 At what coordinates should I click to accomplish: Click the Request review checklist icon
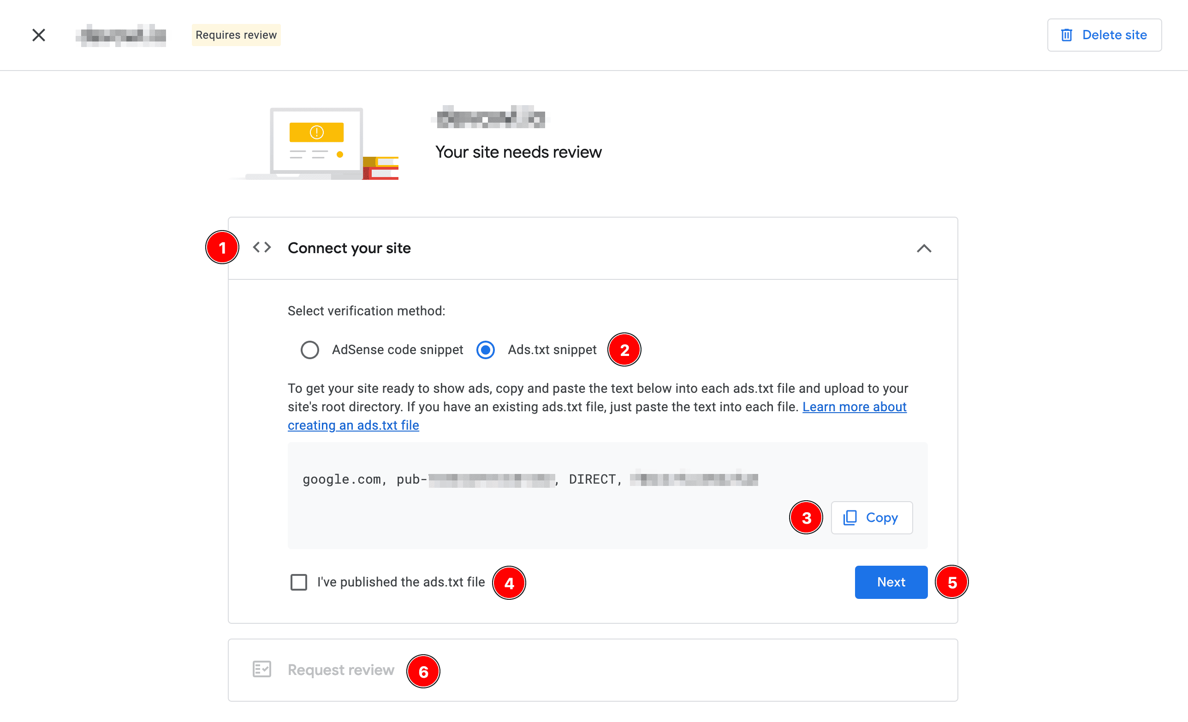pyautogui.click(x=262, y=669)
